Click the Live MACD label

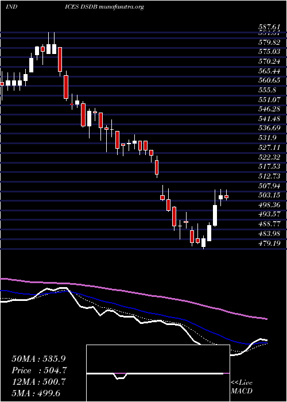pyautogui.click(x=242, y=387)
